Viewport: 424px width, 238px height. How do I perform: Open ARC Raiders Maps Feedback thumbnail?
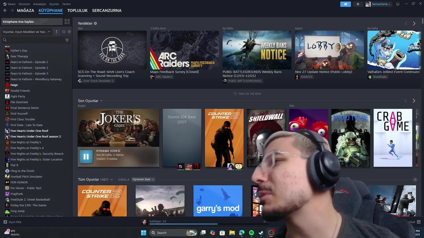tap(185, 50)
